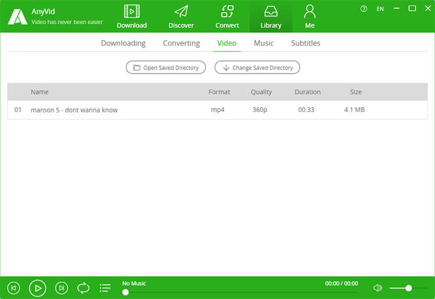
Task: Click Change Saved Directory button
Action: click(x=257, y=68)
